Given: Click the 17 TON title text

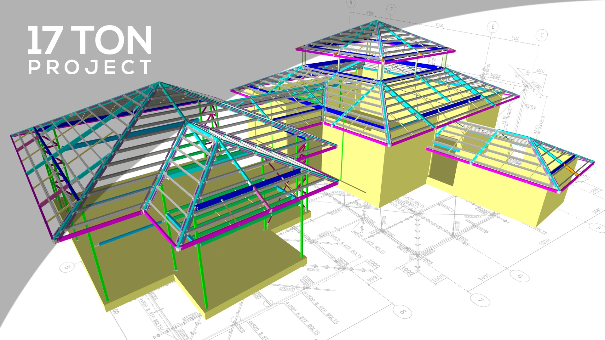Looking at the screenshot, I should pyautogui.click(x=90, y=40).
